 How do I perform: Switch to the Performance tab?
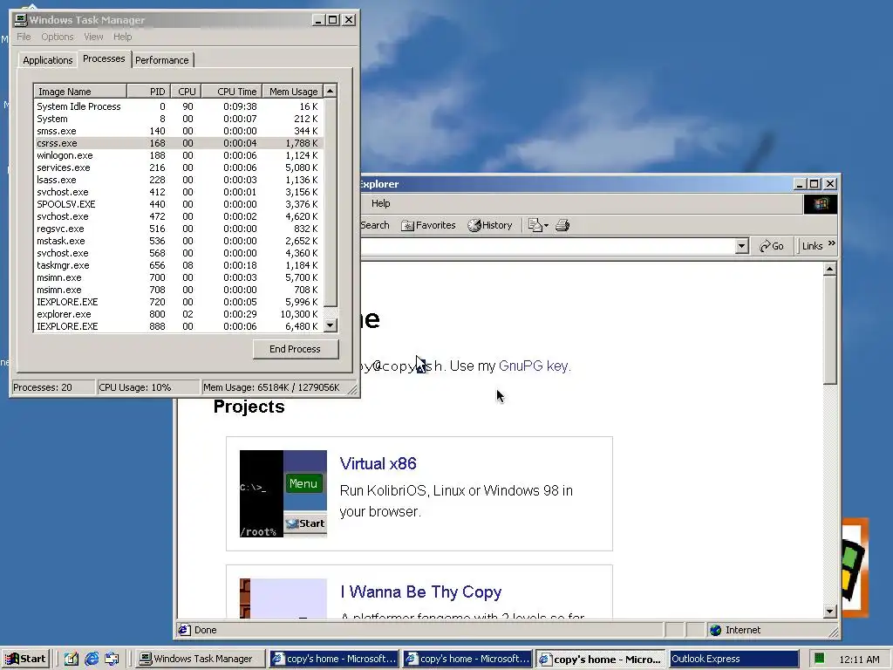click(x=161, y=60)
